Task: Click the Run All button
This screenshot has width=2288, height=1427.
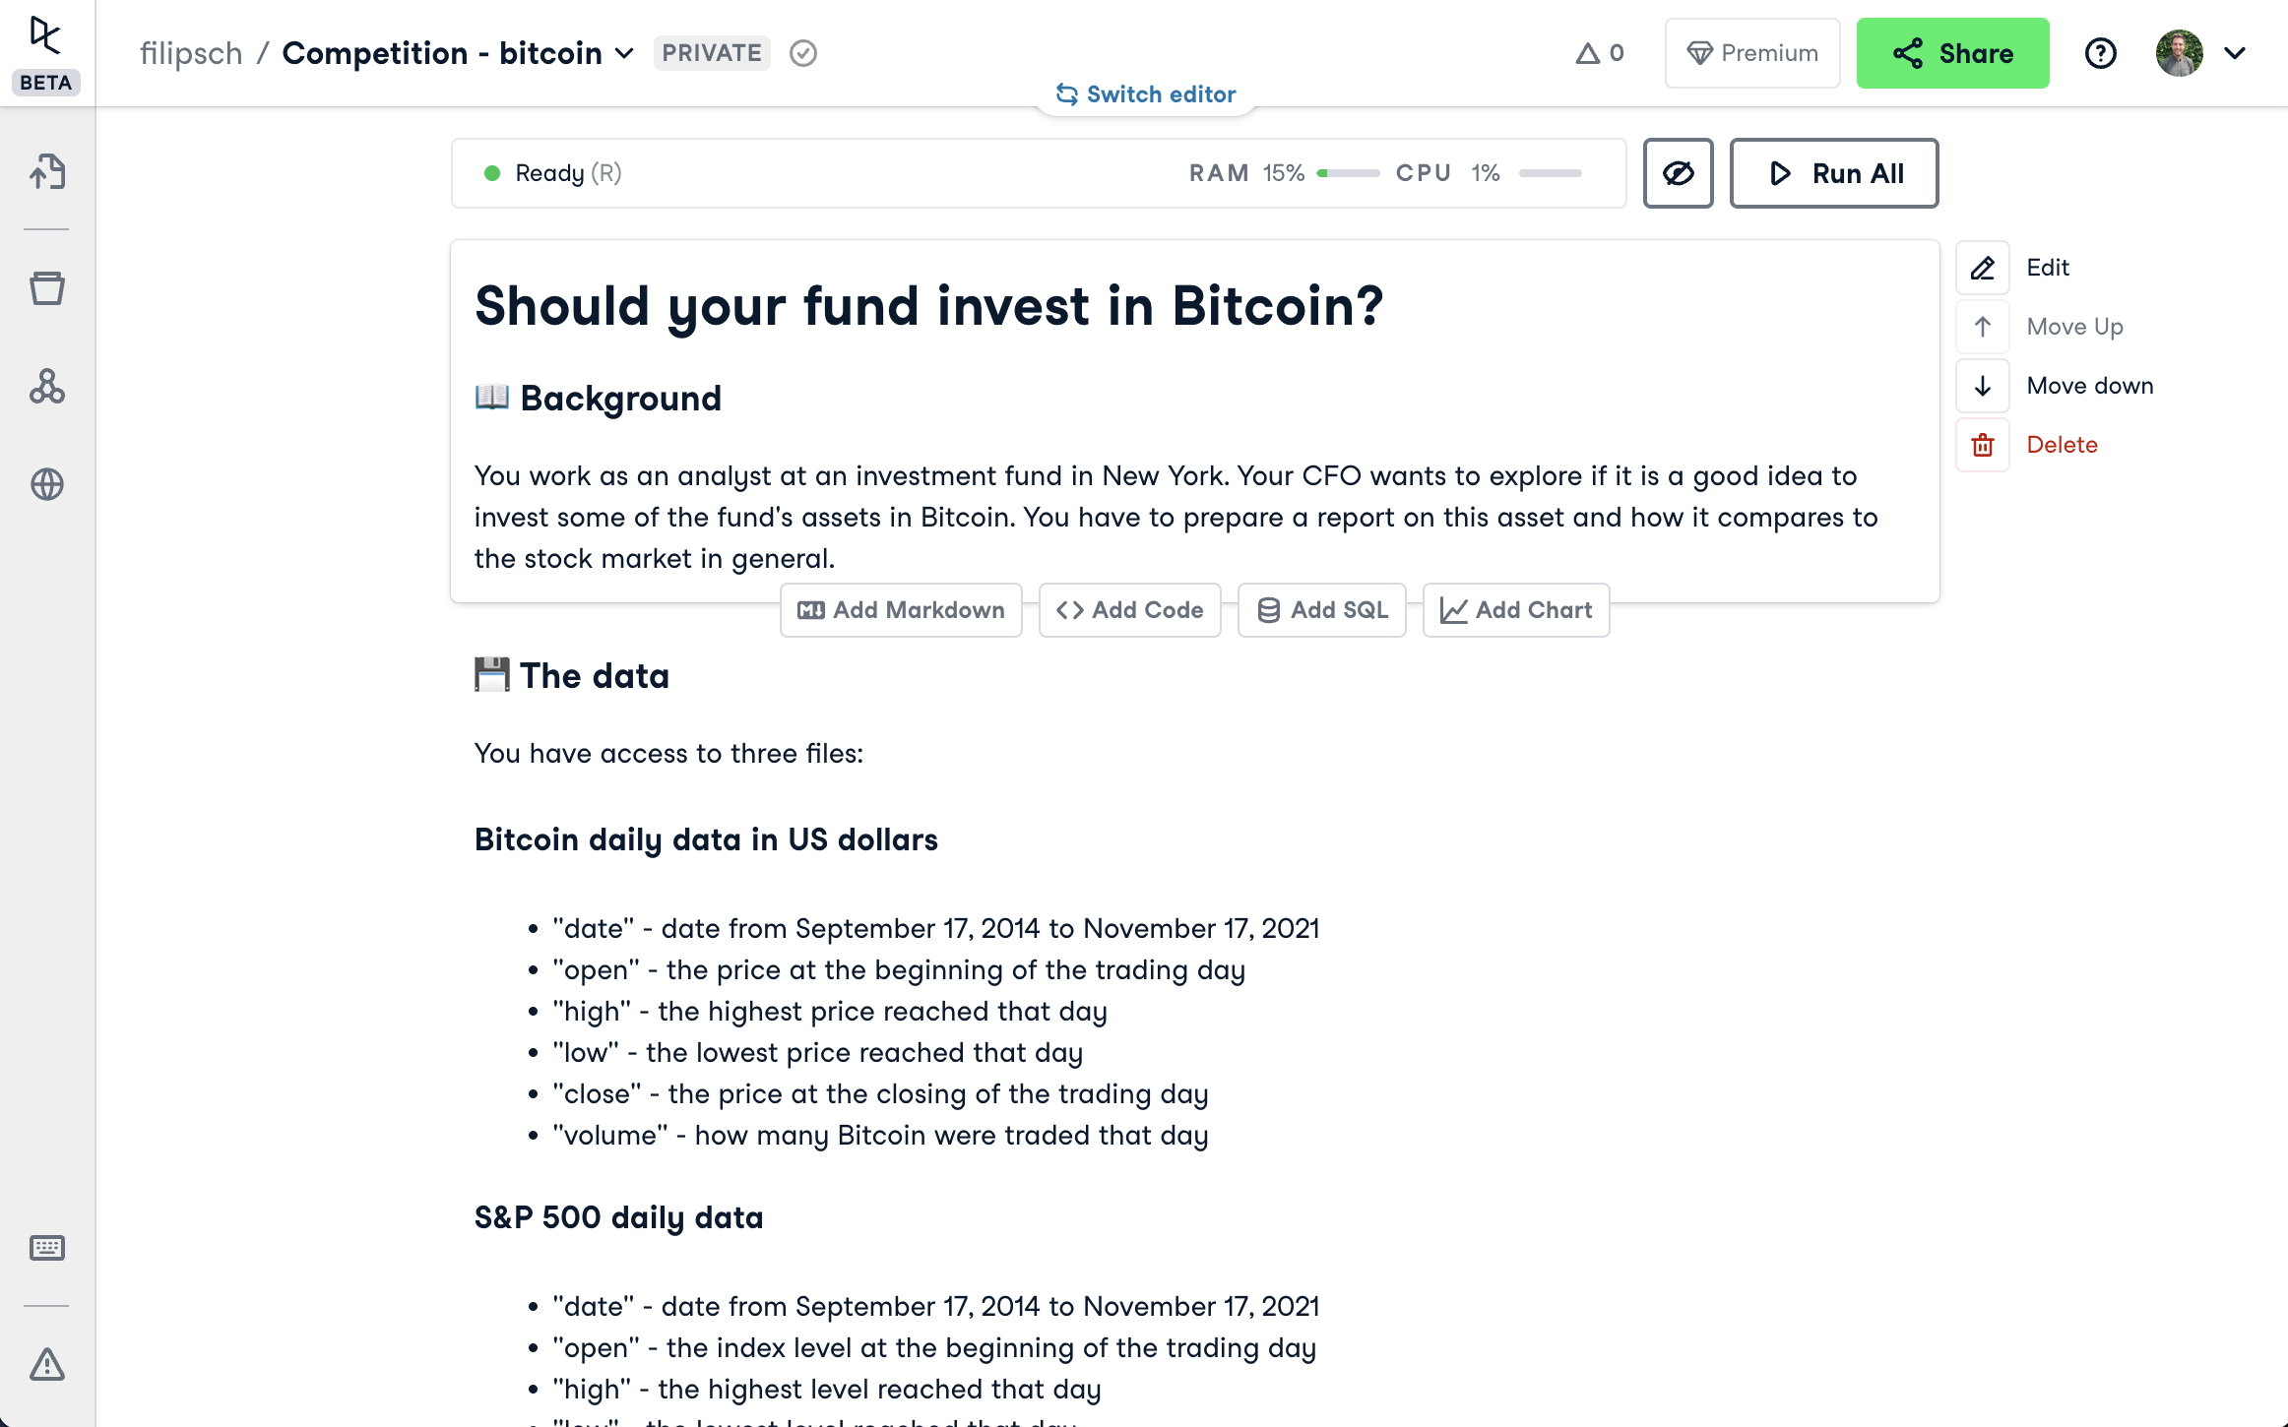Action: [x=1834, y=173]
